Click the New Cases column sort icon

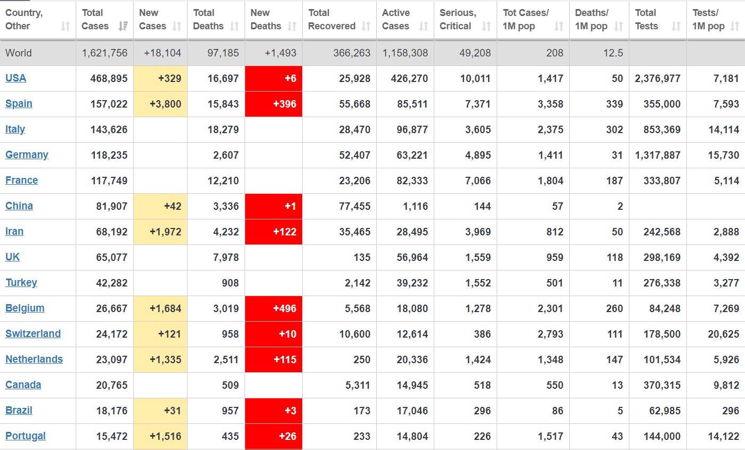tap(177, 26)
